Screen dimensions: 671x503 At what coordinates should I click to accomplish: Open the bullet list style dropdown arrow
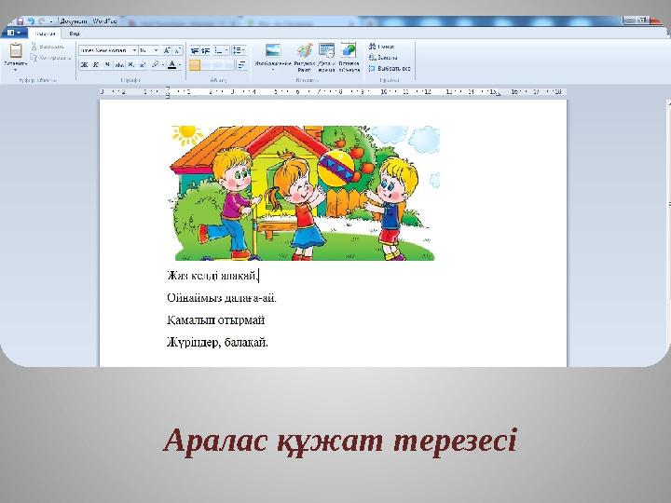tap(226, 50)
